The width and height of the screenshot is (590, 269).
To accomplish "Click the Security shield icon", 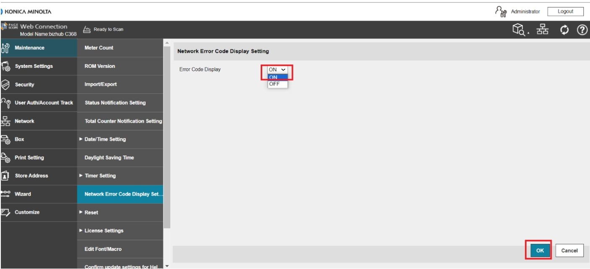I will pyautogui.click(x=5, y=85).
